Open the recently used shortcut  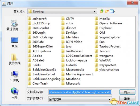(14, 25)
